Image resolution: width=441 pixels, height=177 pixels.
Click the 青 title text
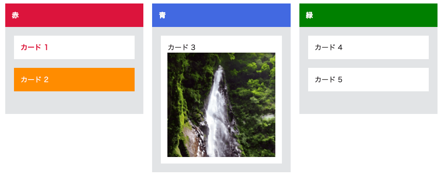coord(162,15)
